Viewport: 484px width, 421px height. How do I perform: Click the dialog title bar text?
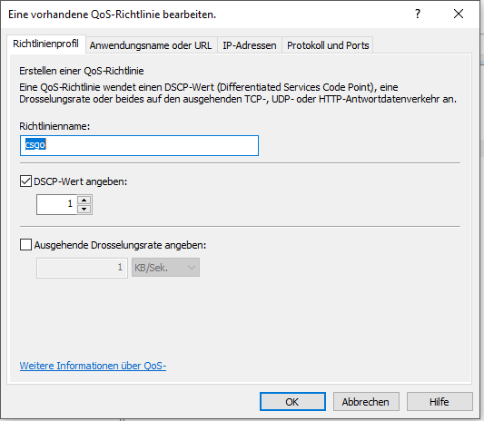[x=112, y=15]
